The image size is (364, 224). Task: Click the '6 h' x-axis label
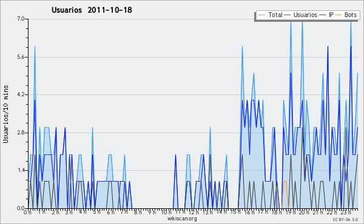111,212
